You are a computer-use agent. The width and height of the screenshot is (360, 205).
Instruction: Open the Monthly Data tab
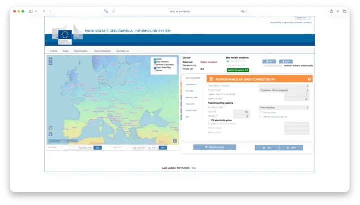(192, 98)
